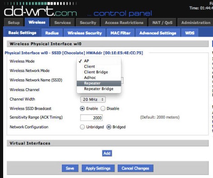Switch to the Security tab
213x178 pixels.
tap(88, 23)
